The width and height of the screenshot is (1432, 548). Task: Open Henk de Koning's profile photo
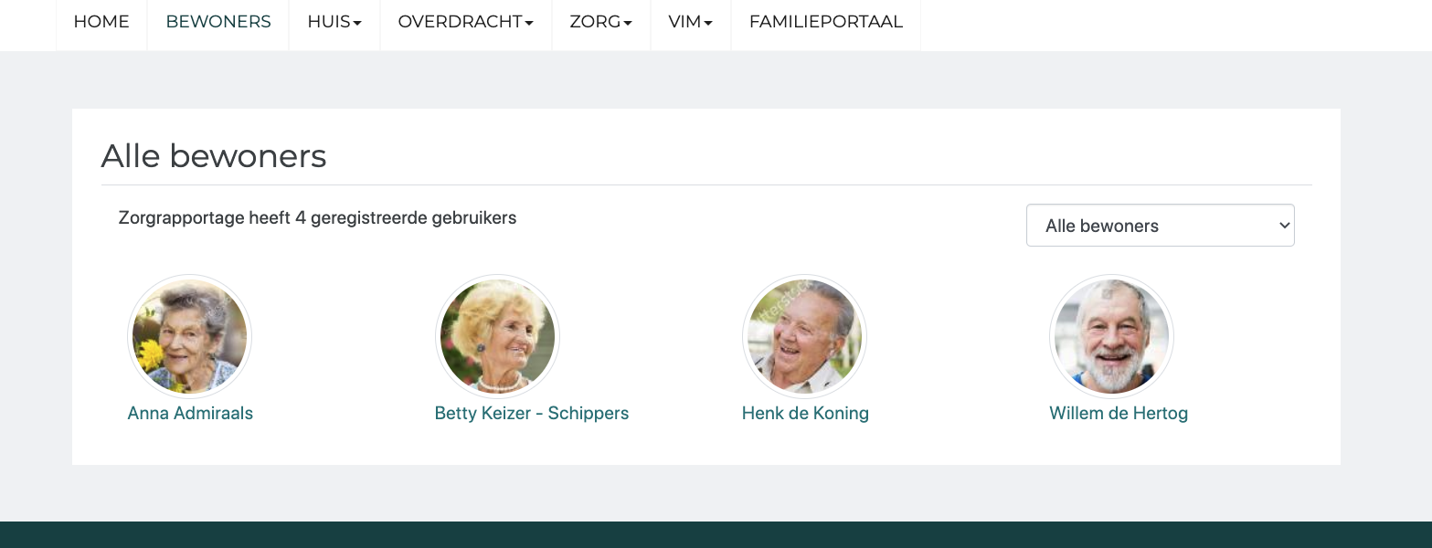coord(804,336)
